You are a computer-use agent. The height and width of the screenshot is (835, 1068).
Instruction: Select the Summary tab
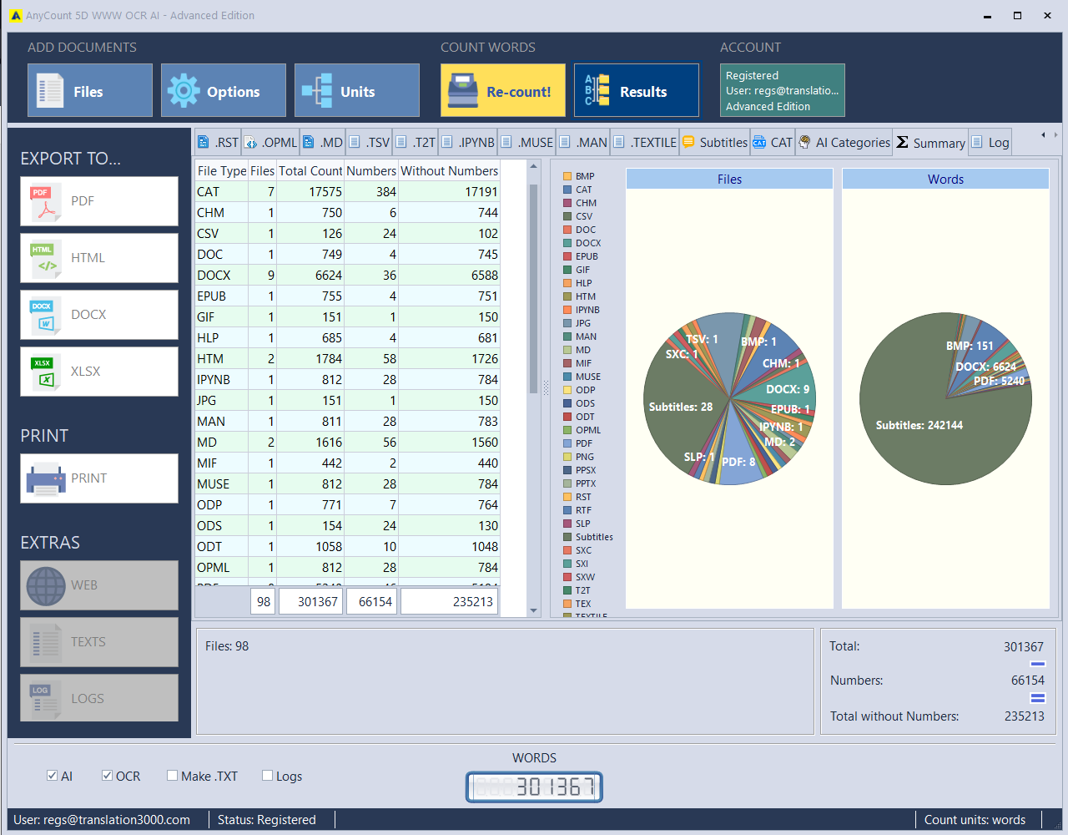click(x=930, y=143)
